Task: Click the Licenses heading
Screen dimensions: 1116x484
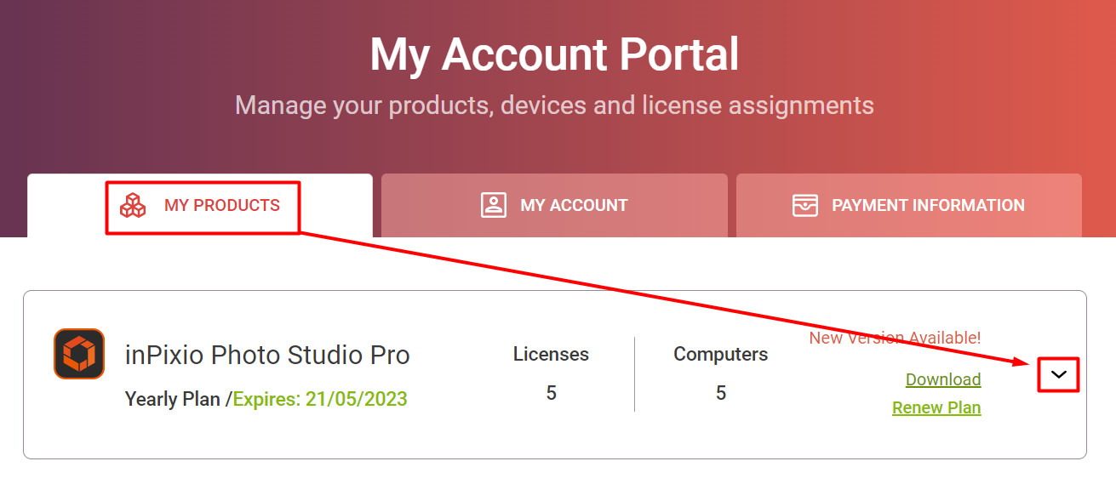Action: pos(551,354)
